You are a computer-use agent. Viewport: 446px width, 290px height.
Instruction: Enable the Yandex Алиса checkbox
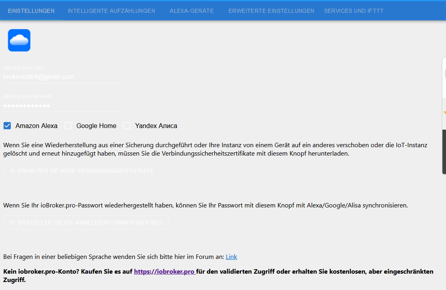127,126
